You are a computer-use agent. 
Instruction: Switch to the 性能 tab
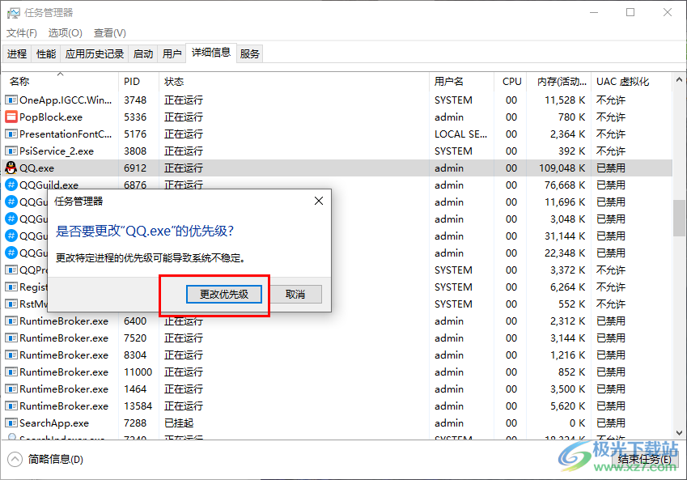point(46,54)
